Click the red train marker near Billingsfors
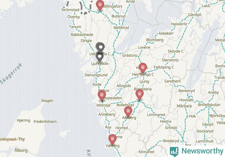225x157 pixels. pos(100,5)
